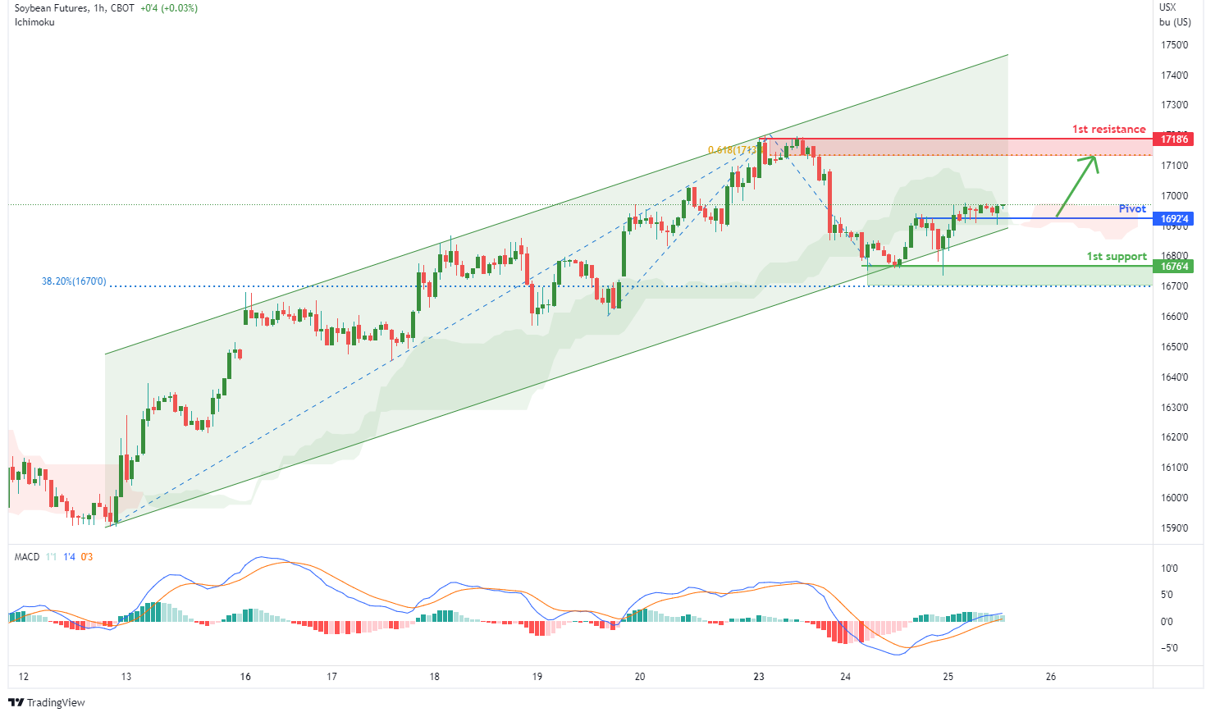Click the MACD value 0'3 in orange
The image size is (1206, 717).
87,557
